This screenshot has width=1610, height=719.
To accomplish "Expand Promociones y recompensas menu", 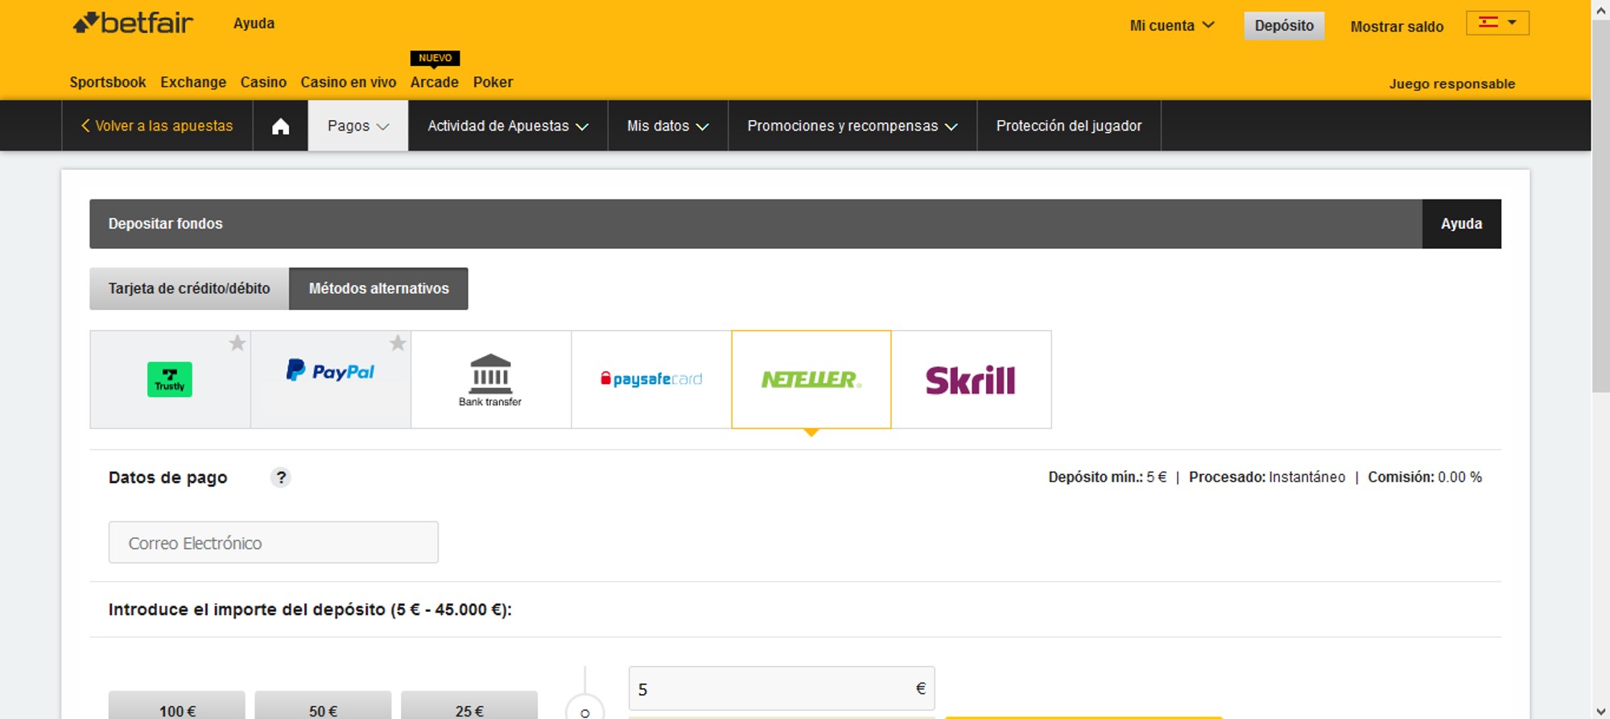I will 852,126.
